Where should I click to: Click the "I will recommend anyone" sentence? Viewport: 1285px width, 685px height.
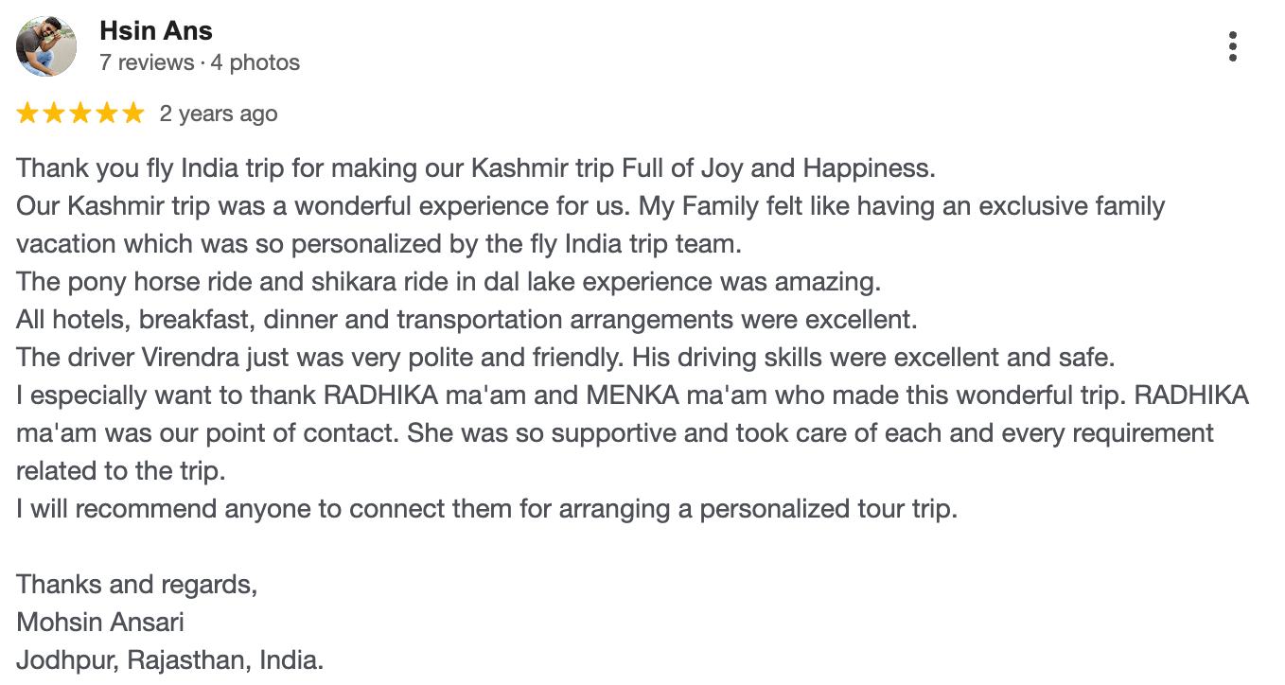pos(486,509)
